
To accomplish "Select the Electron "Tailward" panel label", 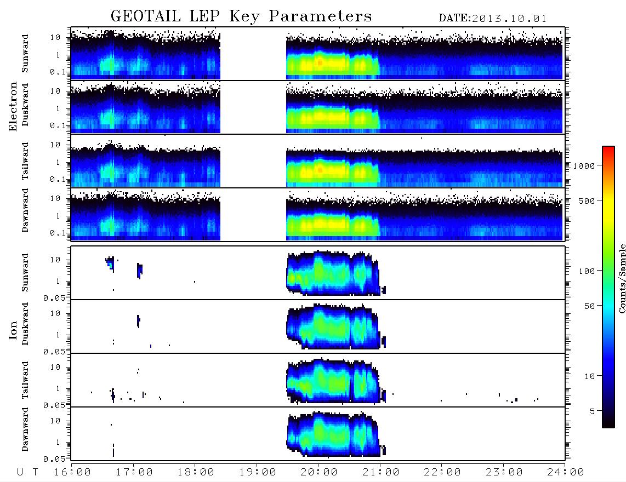I will 25,161.
